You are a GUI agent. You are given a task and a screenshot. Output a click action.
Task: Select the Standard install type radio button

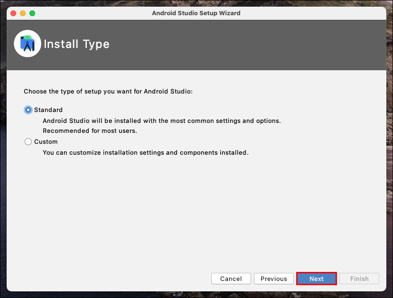pyautogui.click(x=28, y=110)
